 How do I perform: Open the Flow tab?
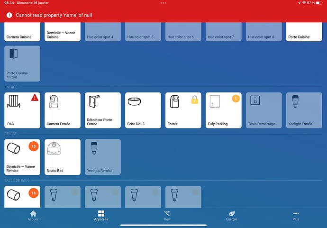(x=167, y=216)
